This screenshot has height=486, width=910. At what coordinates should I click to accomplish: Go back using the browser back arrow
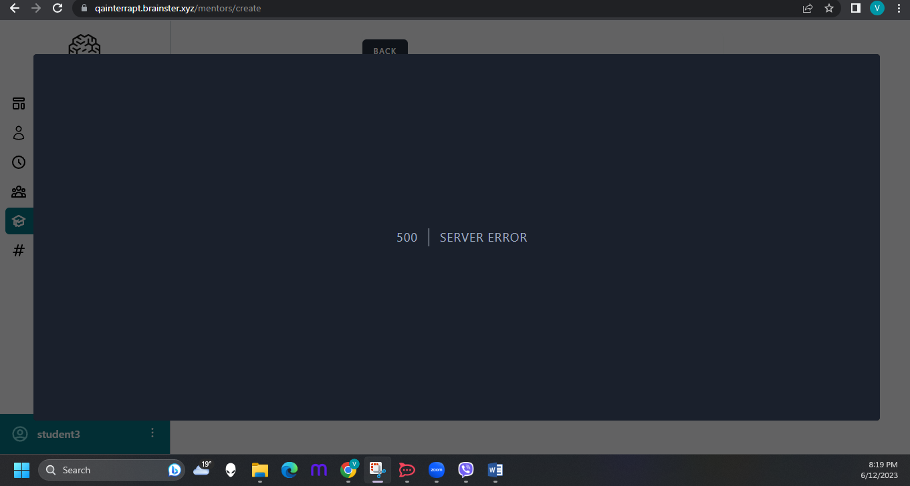click(x=15, y=8)
